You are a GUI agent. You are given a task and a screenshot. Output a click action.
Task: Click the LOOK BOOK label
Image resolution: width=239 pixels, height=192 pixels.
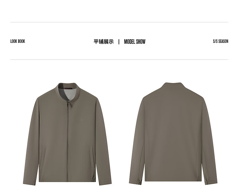[18, 41]
